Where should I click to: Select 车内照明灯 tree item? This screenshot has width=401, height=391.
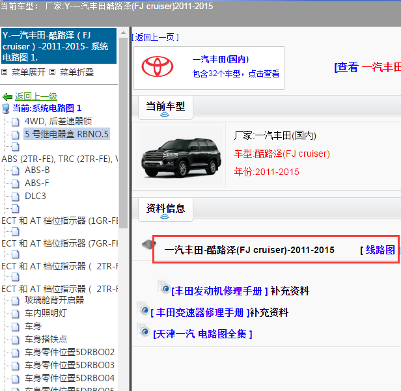[46, 313]
